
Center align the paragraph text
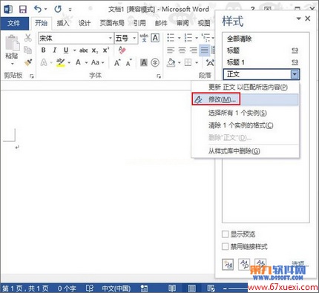[x=182, y=50]
